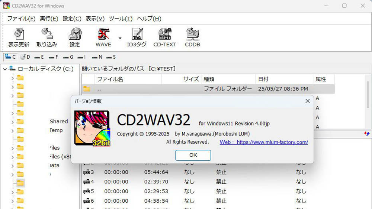Open the 設定 settings toolbar icon
The height and width of the screenshot is (209, 372).
75,37
